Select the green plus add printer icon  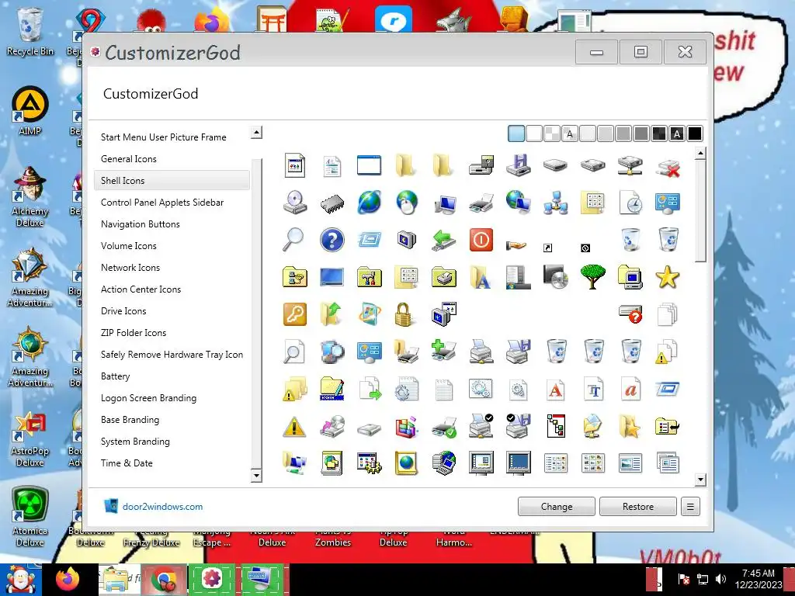443,352
